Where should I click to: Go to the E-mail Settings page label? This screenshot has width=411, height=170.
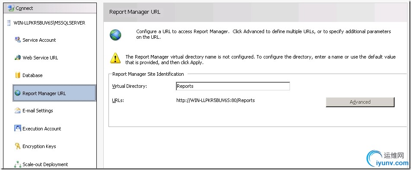click(38, 111)
